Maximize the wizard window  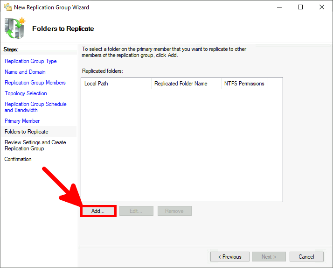300,7
